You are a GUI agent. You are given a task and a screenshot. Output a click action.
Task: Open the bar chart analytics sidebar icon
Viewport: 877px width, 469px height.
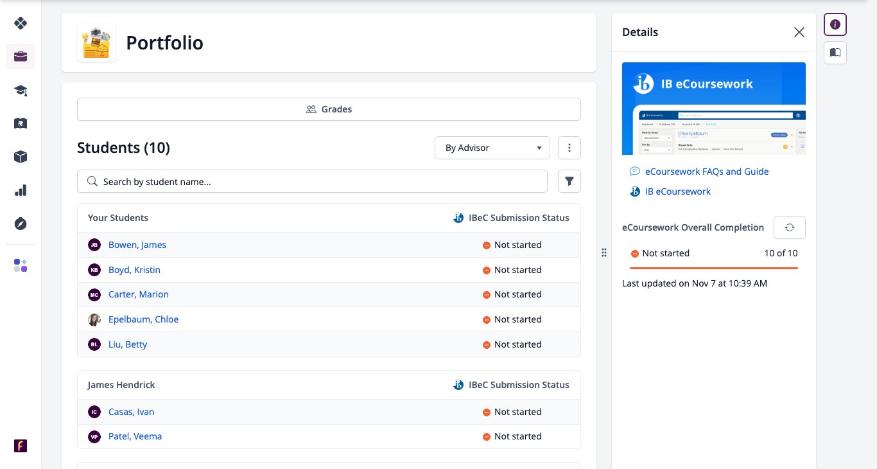(x=21, y=190)
